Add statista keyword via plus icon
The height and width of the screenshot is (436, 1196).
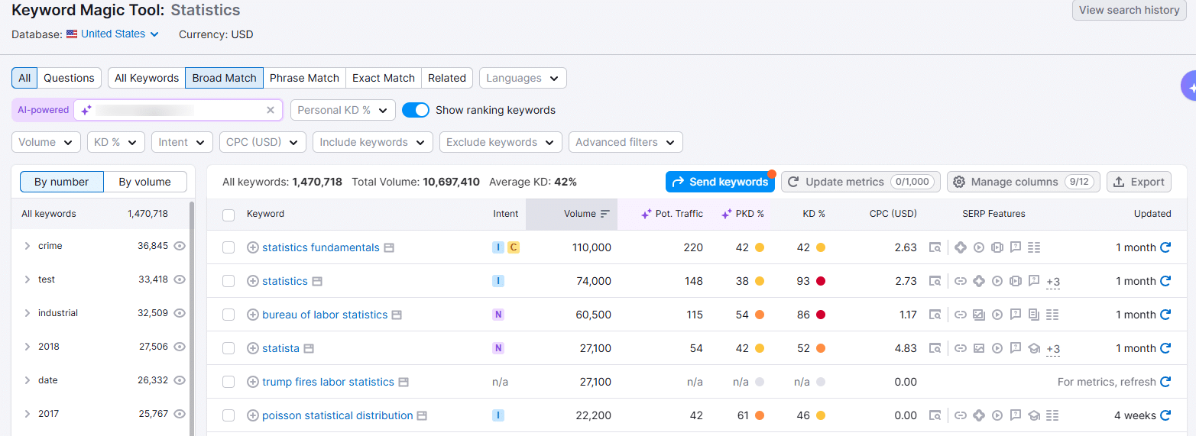[x=253, y=348]
